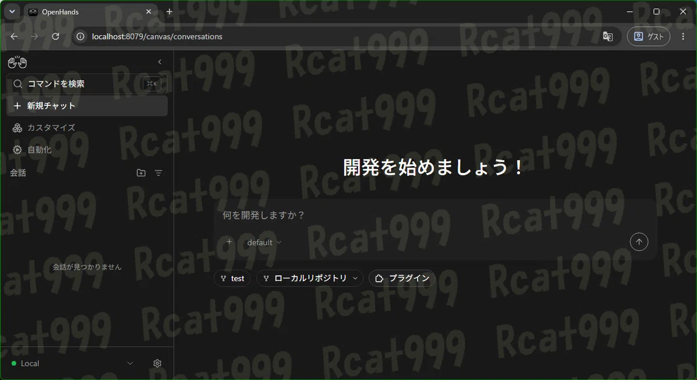The width and height of the screenshot is (697, 380).
Task: Select the OpenHands browser tab
Action: (90, 12)
